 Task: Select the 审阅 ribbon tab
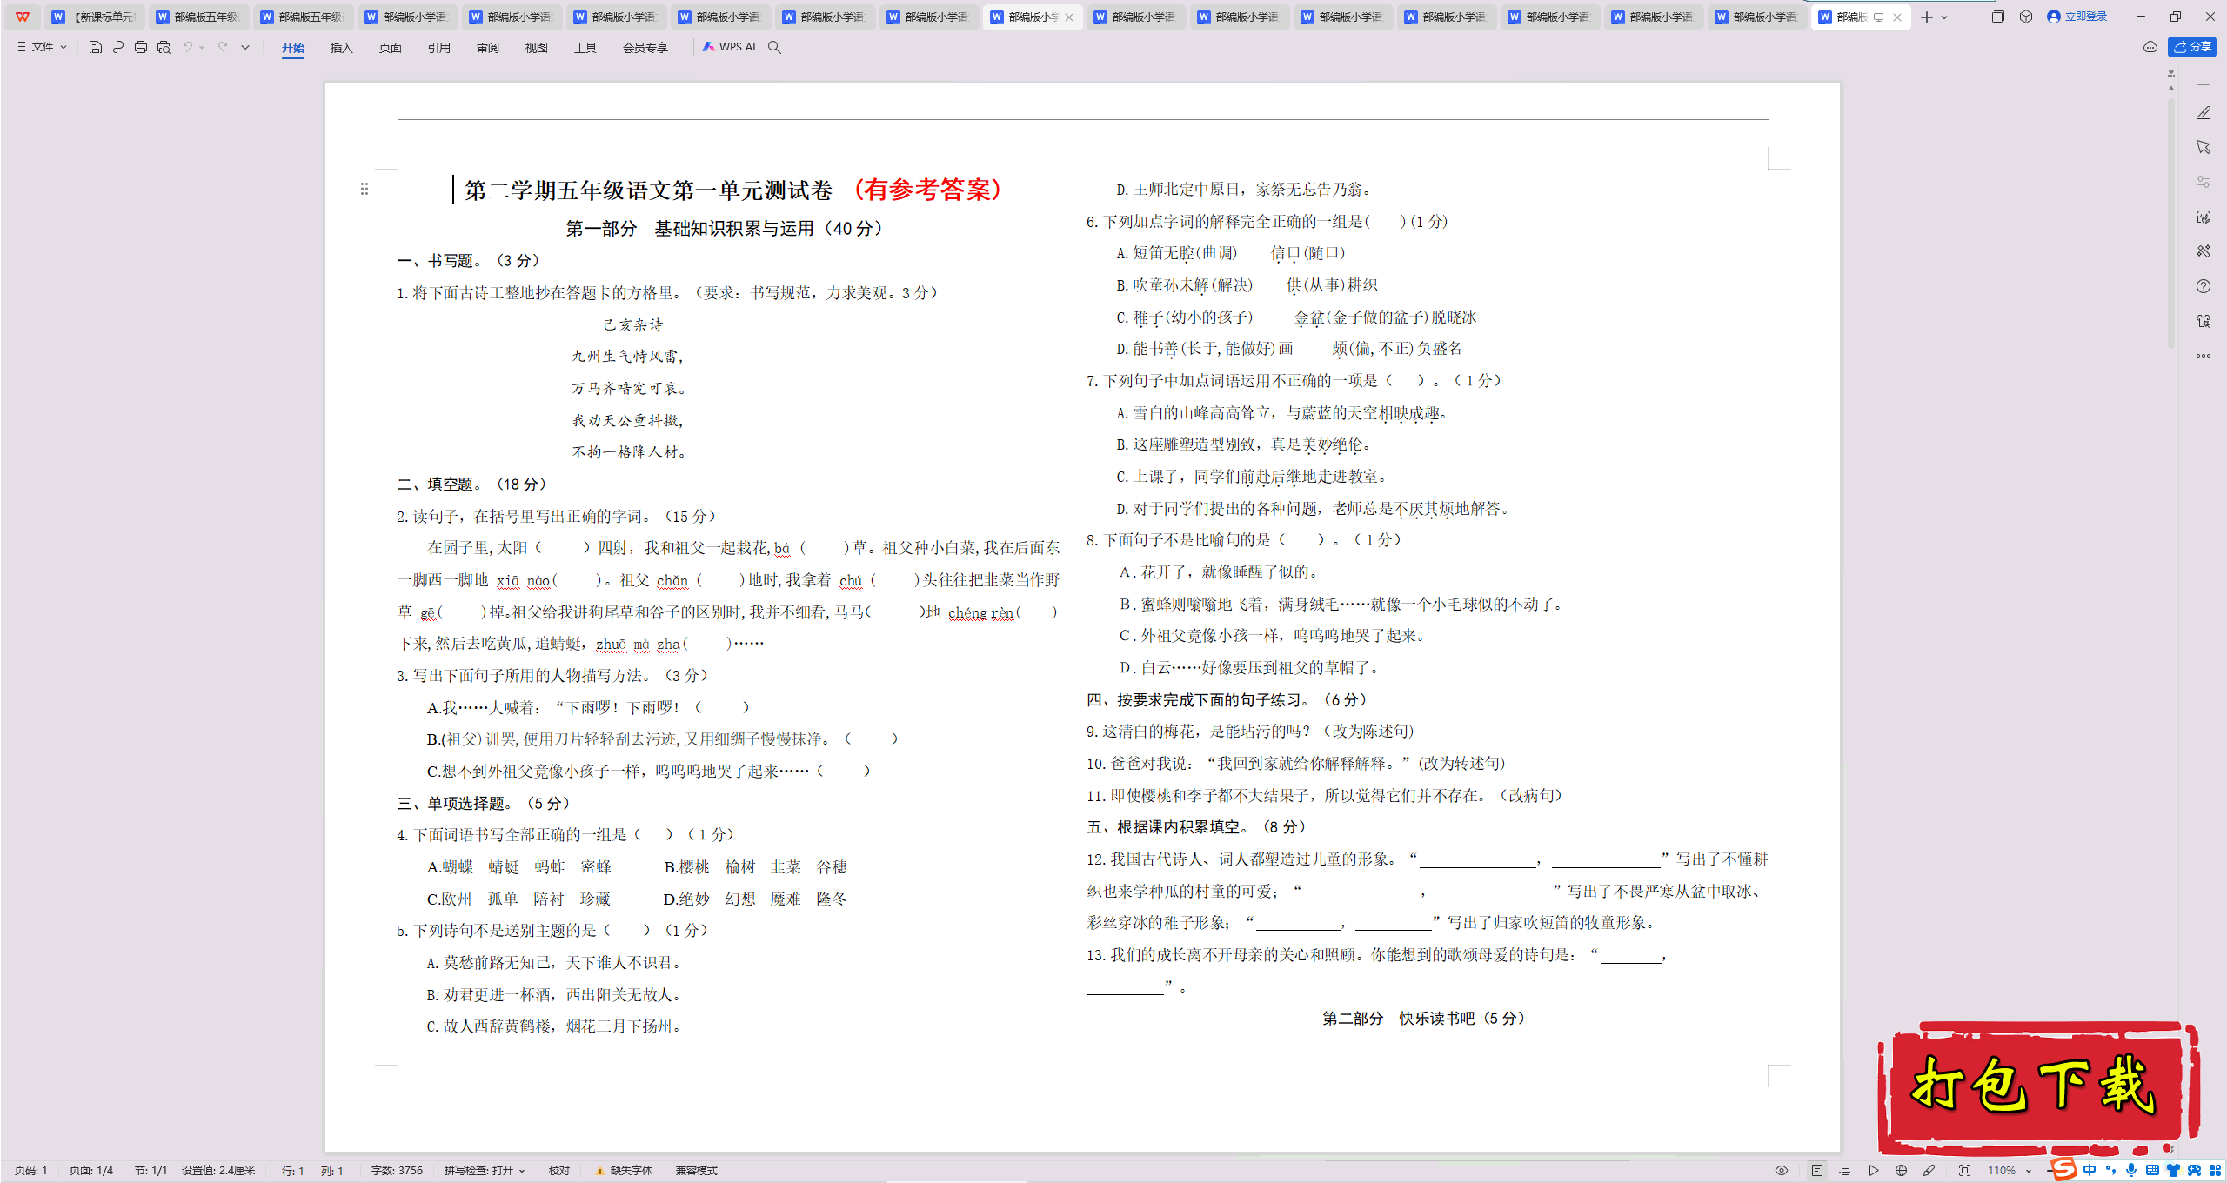pos(488,48)
